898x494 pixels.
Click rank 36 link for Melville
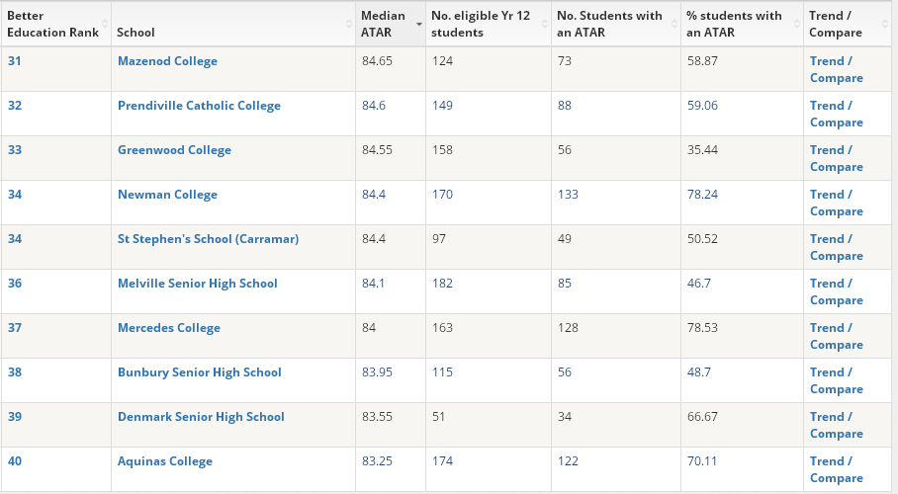point(15,284)
